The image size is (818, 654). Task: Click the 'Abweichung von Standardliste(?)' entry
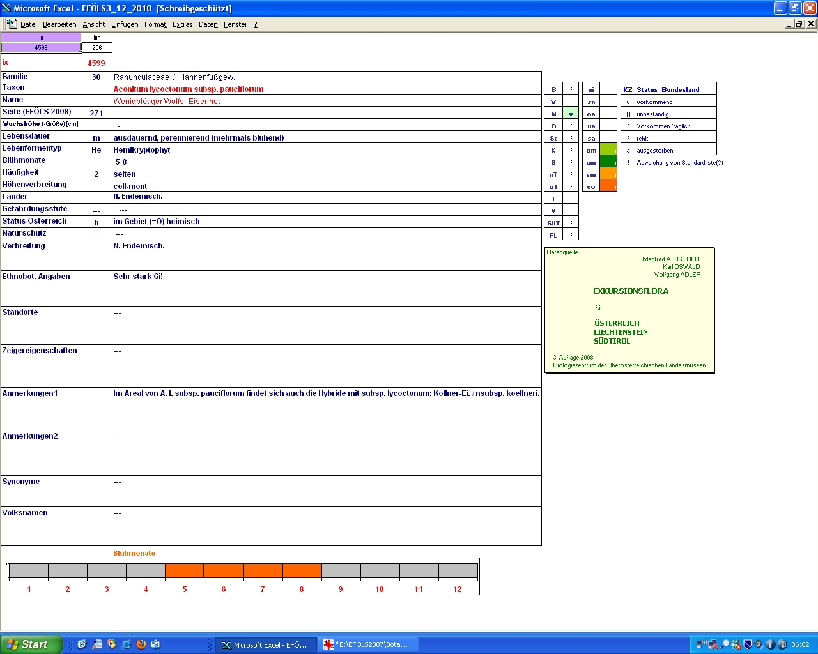680,163
